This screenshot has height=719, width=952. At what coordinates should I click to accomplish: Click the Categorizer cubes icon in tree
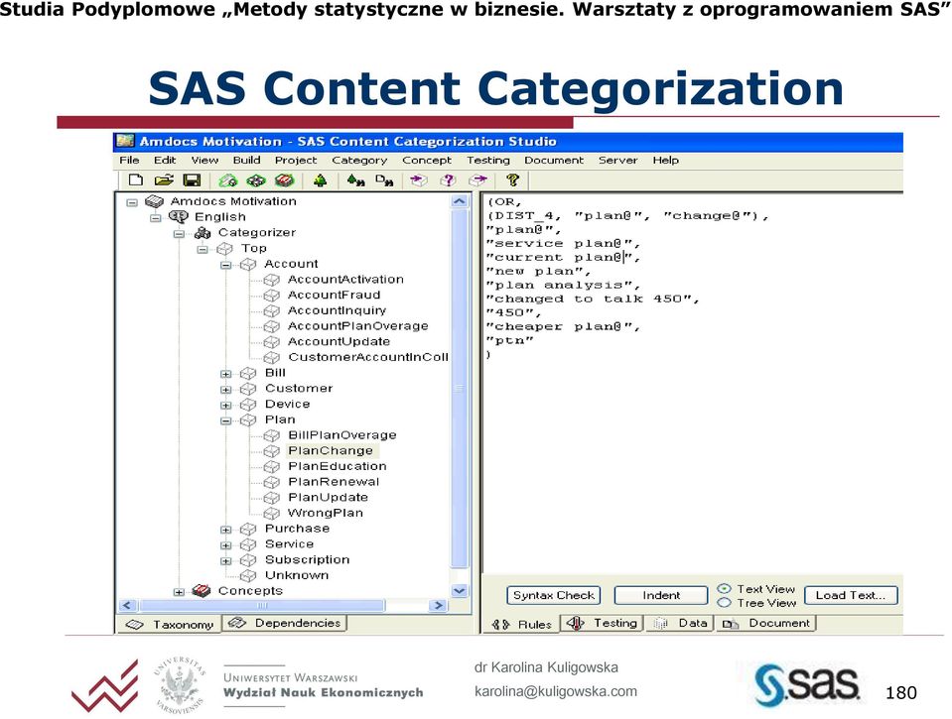203,232
